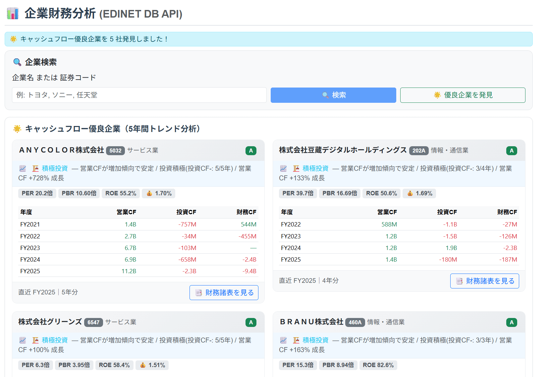Click the trend chart icon in グリーンズ card
548x377 pixels.
click(x=23, y=340)
